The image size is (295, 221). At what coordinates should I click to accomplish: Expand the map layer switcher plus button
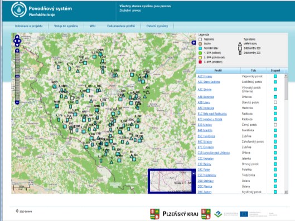[x=194, y=43]
